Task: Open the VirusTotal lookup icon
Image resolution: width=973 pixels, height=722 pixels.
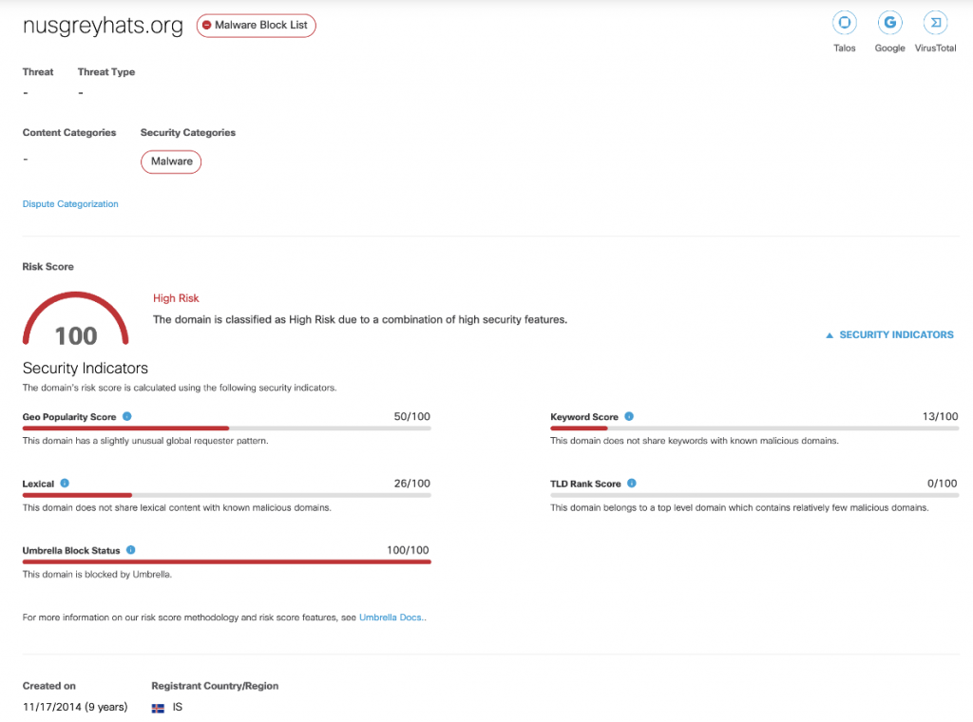Action: [935, 24]
